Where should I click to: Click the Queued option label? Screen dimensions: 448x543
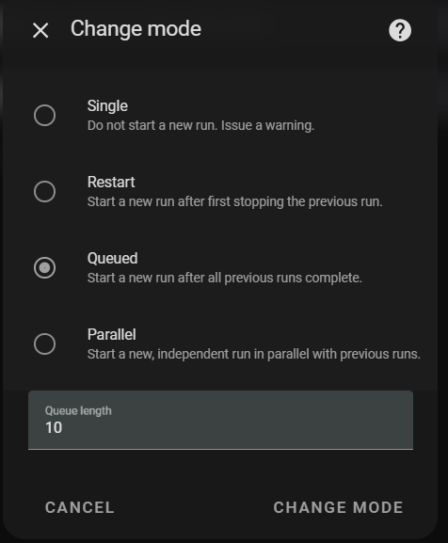112,259
